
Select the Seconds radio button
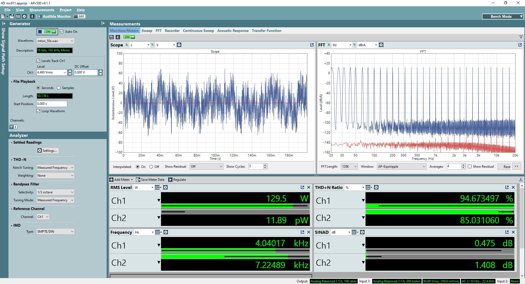pos(38,88)
